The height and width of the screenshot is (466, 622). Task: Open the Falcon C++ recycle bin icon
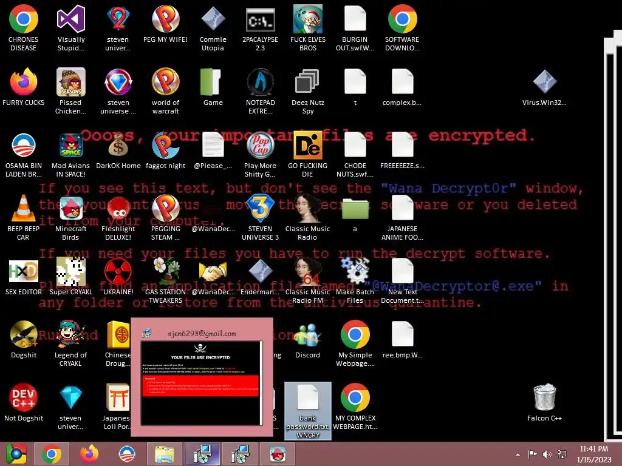(545, 397)
